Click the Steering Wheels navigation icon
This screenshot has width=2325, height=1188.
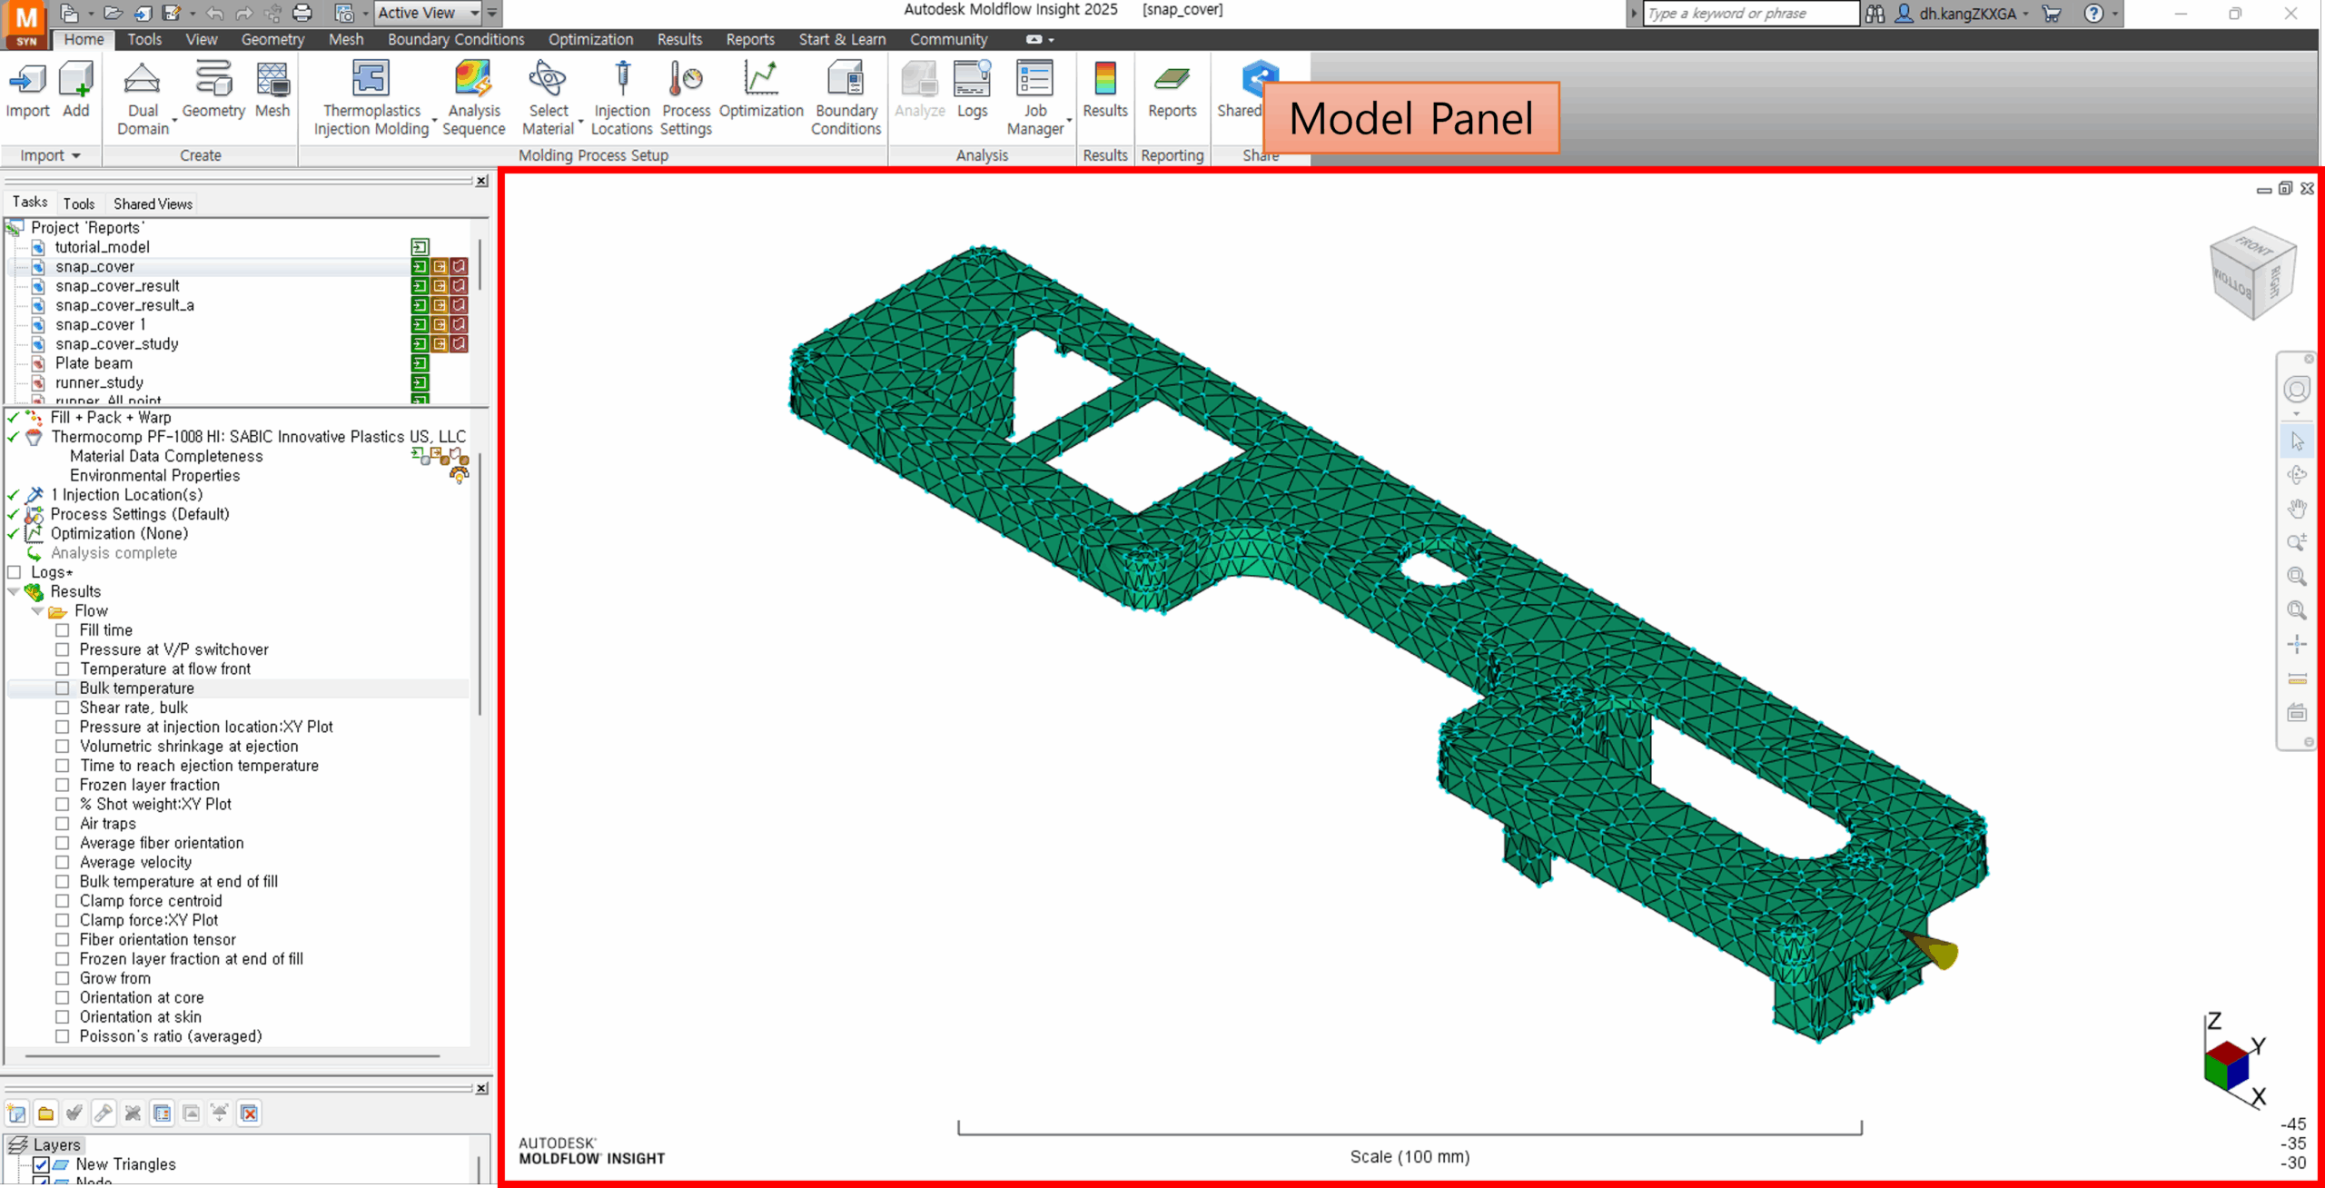tap(2297, 391)
